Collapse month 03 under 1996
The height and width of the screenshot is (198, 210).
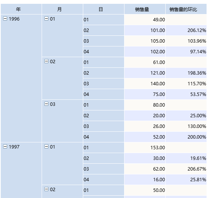(46, 104)
